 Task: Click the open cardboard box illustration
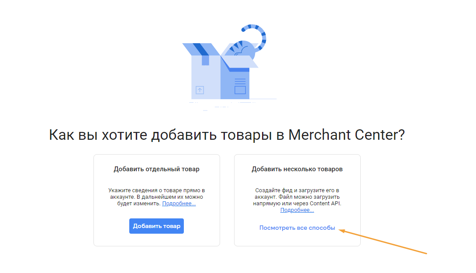(x=221, y=71)
